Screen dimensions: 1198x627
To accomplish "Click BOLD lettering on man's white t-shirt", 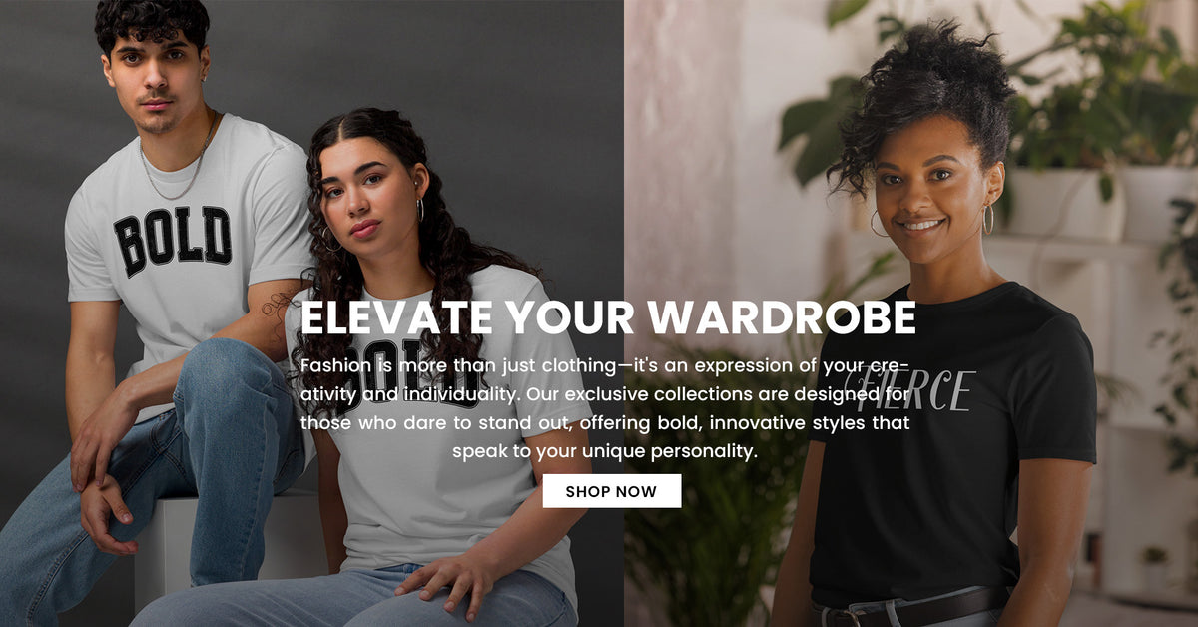I will [x=173, y=241].
